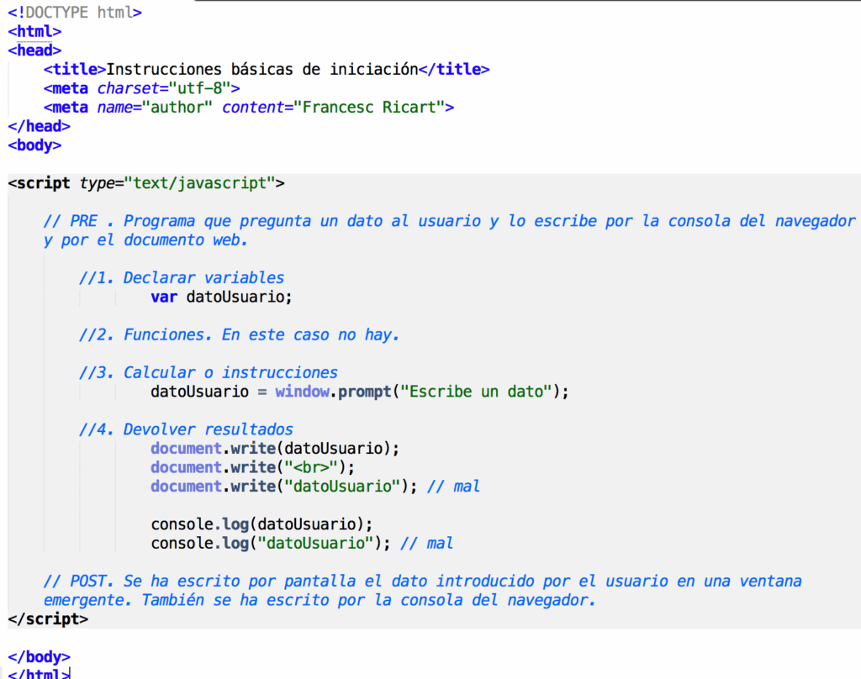Click the "Escribe un dato" string

(478, 392)
